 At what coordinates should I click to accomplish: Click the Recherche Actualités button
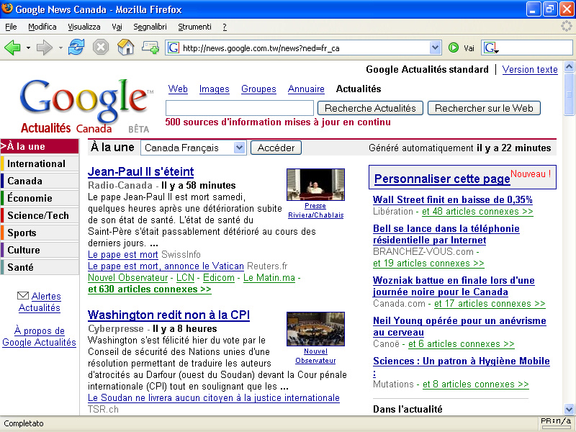tap(370, 108)
